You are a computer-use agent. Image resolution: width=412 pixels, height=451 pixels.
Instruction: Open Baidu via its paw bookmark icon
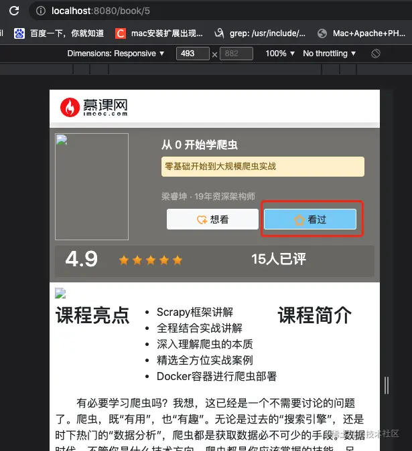[x=19, y=33]
